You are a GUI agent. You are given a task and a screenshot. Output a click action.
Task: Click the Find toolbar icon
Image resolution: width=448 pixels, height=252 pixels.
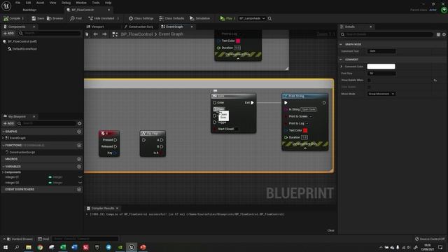pos(72,18)
